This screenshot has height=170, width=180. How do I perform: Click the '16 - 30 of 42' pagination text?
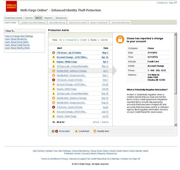58,122
